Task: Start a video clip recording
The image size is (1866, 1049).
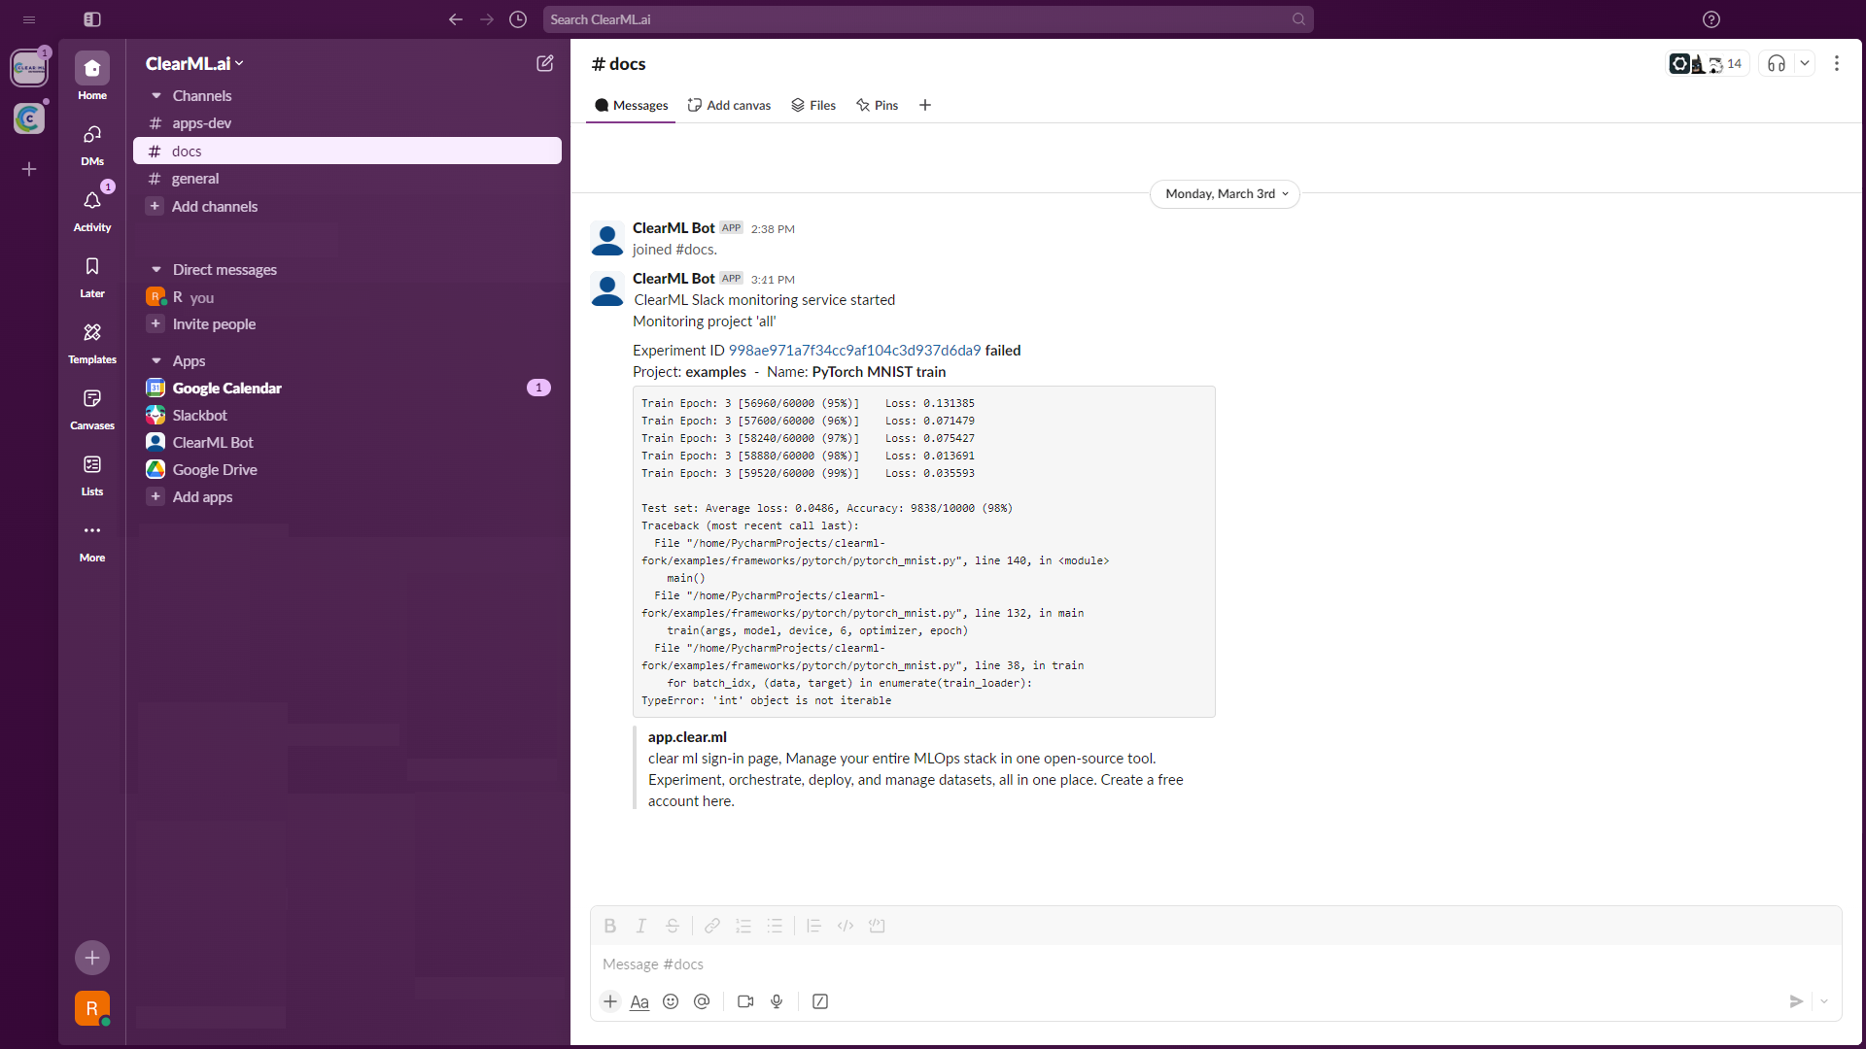Action: pos(744,1001)
